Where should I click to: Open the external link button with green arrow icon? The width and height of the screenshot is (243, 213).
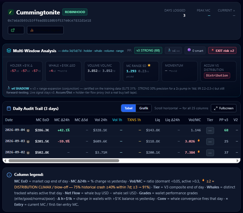16,30
